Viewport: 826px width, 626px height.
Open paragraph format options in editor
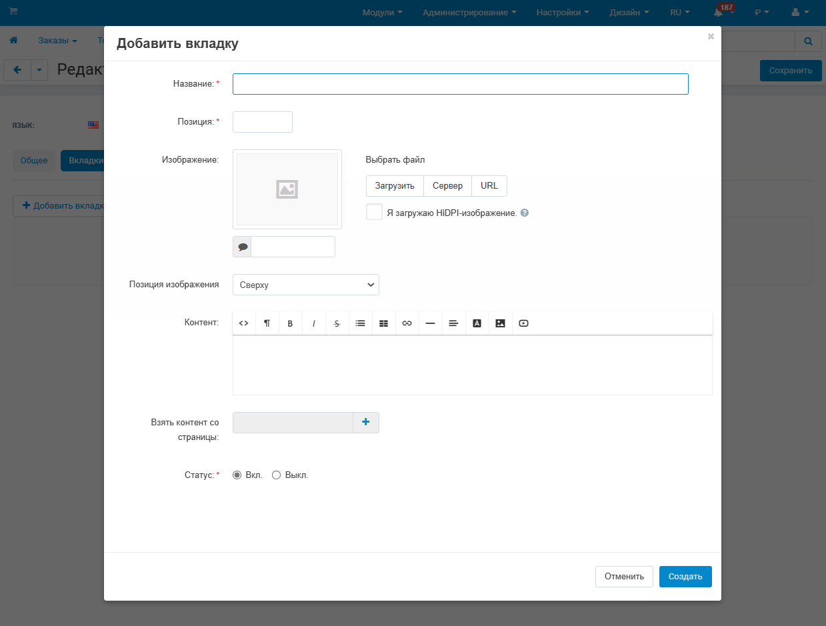(x=267, y=323)
